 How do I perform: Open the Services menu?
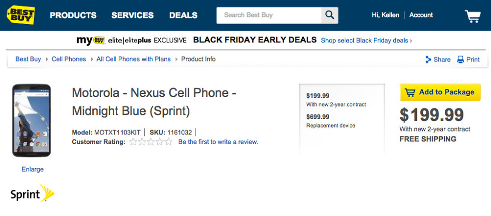click(132, 15)
